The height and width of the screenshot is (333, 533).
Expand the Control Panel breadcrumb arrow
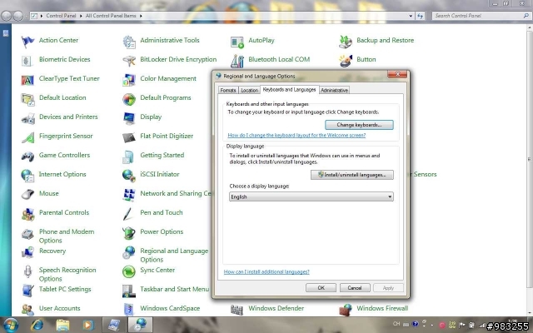tap(81, 16)
